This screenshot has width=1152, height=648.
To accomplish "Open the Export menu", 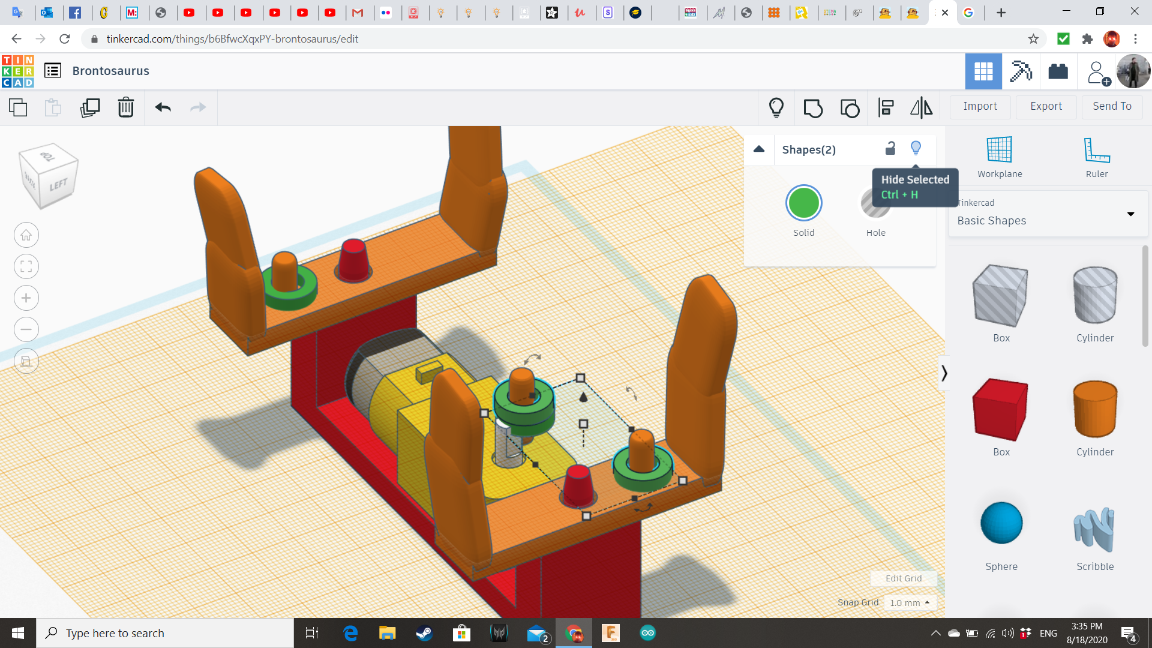I will [x=1046, y=106].
